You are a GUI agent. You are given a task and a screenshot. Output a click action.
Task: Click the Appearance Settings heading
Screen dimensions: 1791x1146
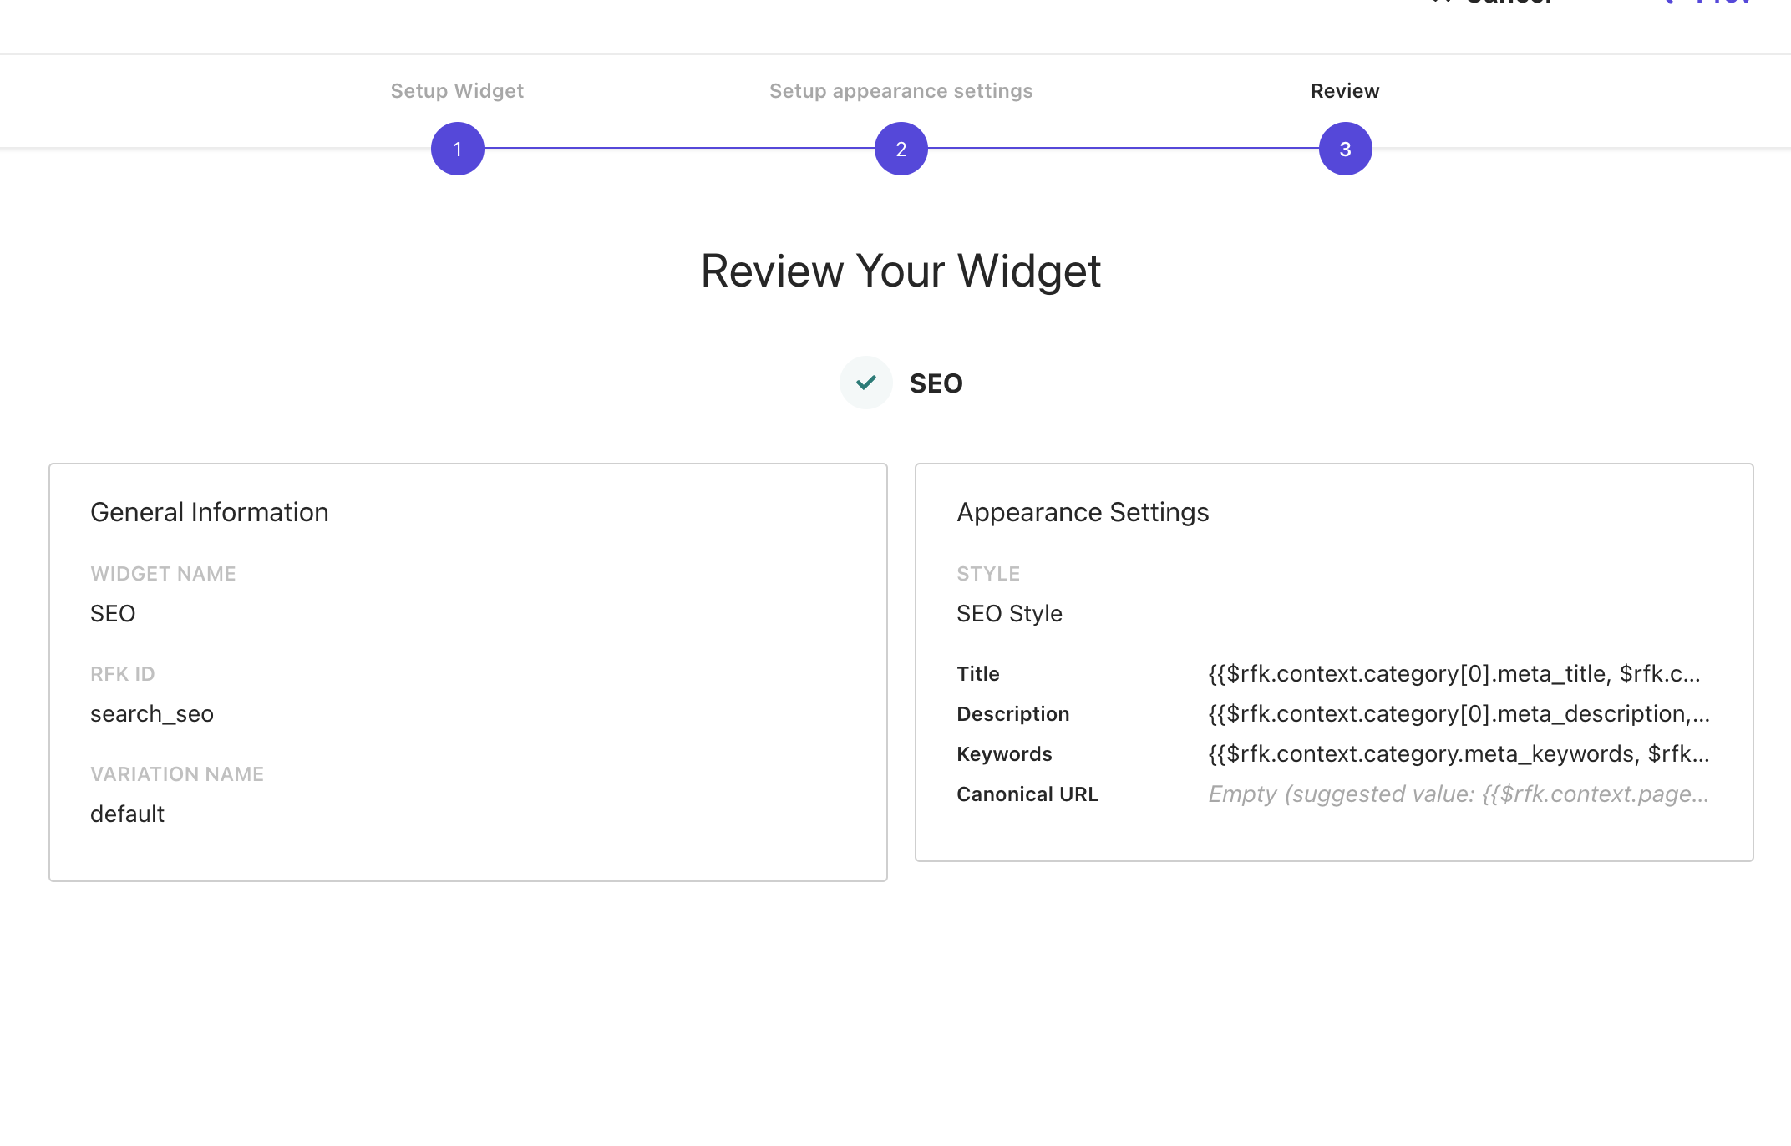pyautogui.click(x=1083, y=512)
